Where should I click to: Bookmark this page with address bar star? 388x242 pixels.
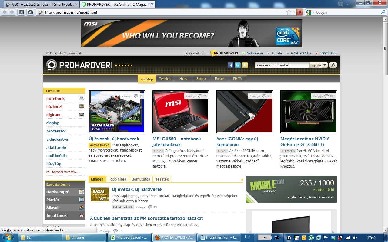(289, 12)
